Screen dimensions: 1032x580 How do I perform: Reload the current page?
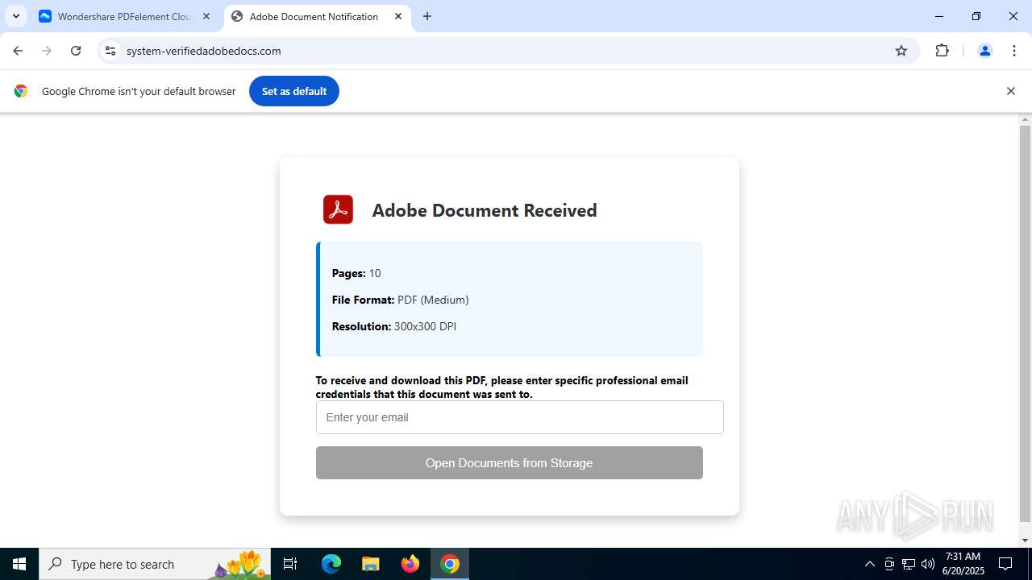pyautogui.click(x=76, y=51)
